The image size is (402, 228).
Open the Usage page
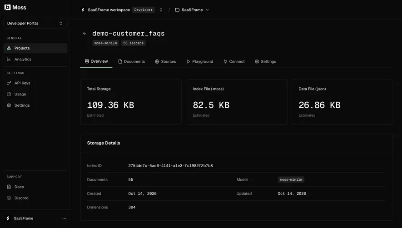click(35, 94)
